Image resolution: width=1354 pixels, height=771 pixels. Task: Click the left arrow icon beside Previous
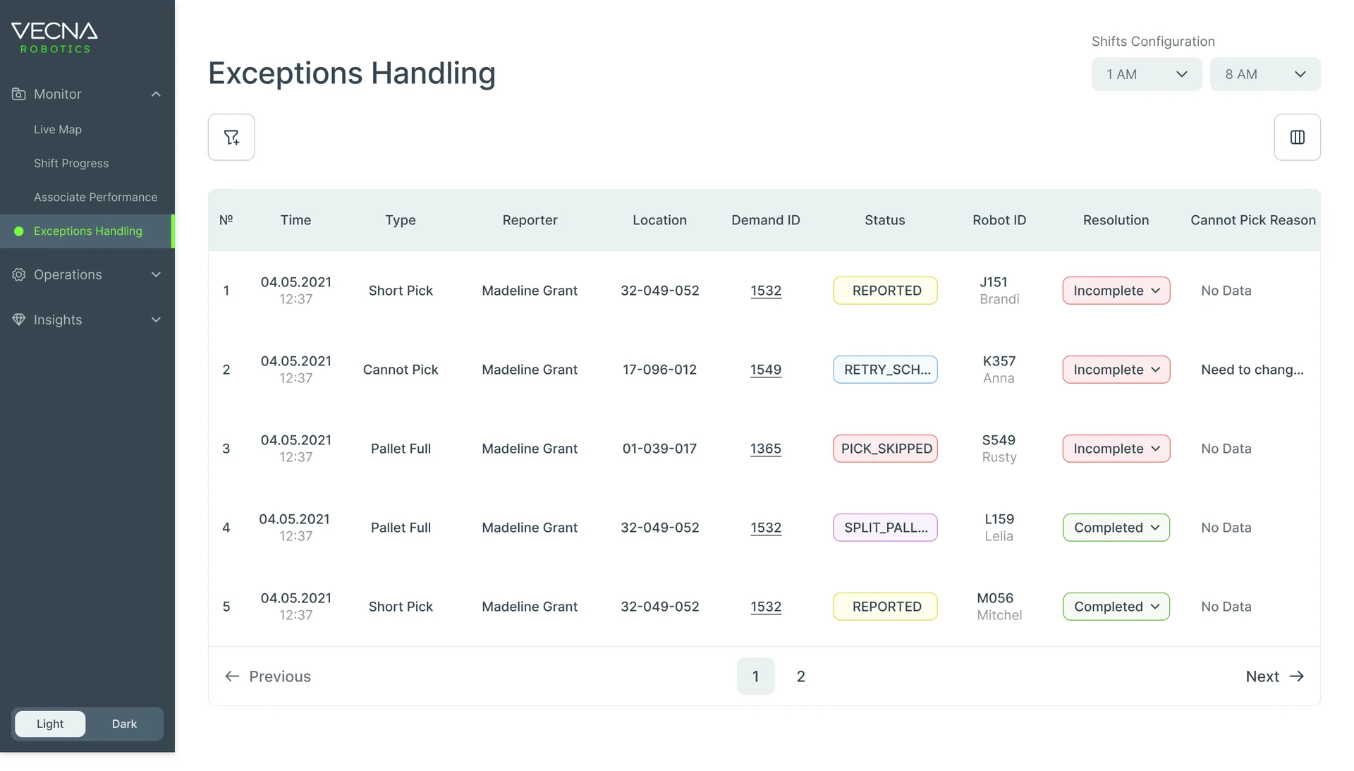(x=232, y=676)
